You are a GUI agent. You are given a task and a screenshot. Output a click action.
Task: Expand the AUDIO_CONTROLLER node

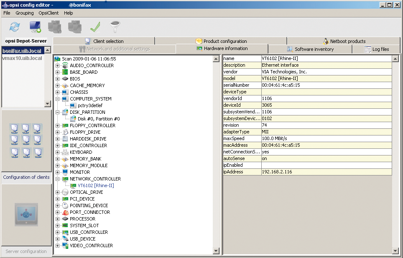(x=58, y=65)
